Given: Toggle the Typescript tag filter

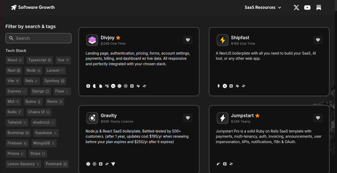Looking at the screenshot, I should point(40,60).
